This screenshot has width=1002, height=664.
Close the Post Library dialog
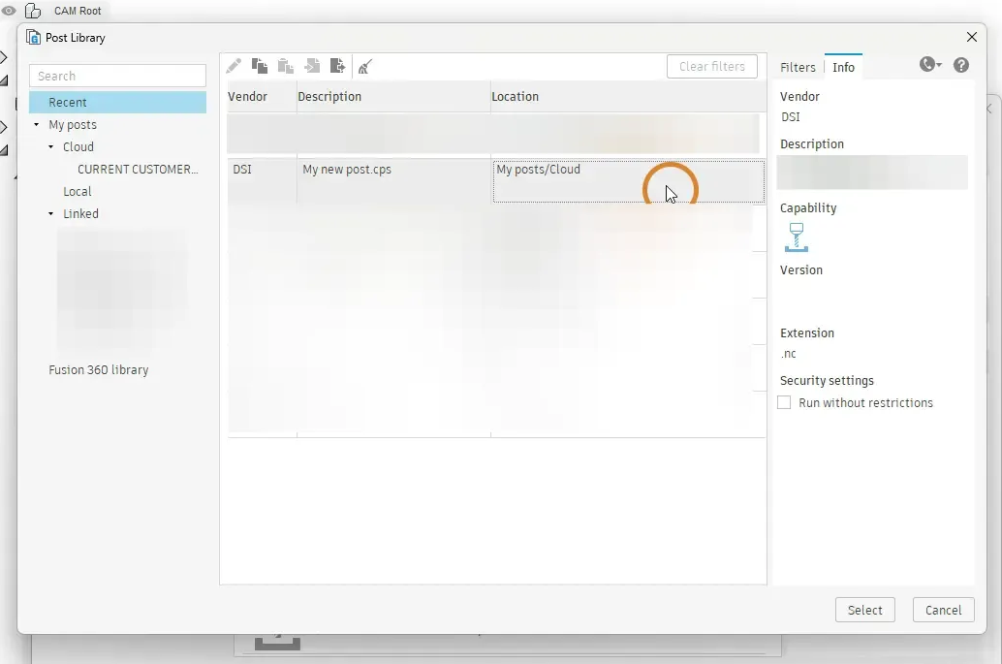tap(972, 37)
